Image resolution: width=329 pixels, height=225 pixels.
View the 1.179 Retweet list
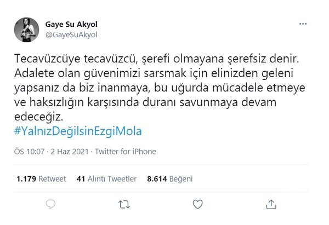pos(41,178)
